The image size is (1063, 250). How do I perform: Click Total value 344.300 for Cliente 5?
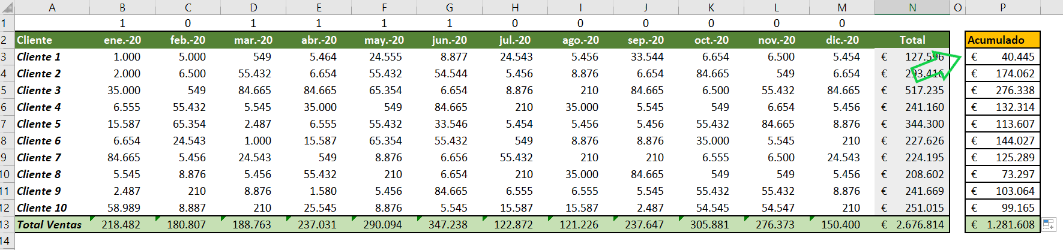point(912,124)
